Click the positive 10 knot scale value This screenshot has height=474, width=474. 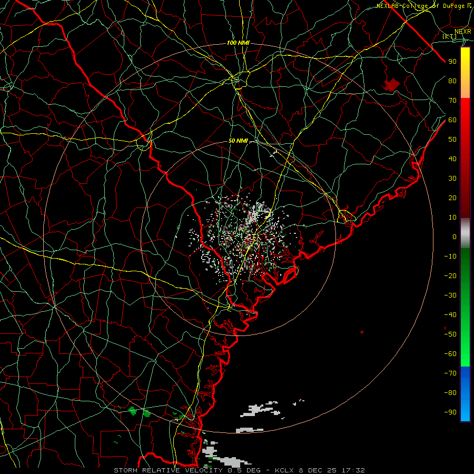pyautogui.click(x=452, y=218)
